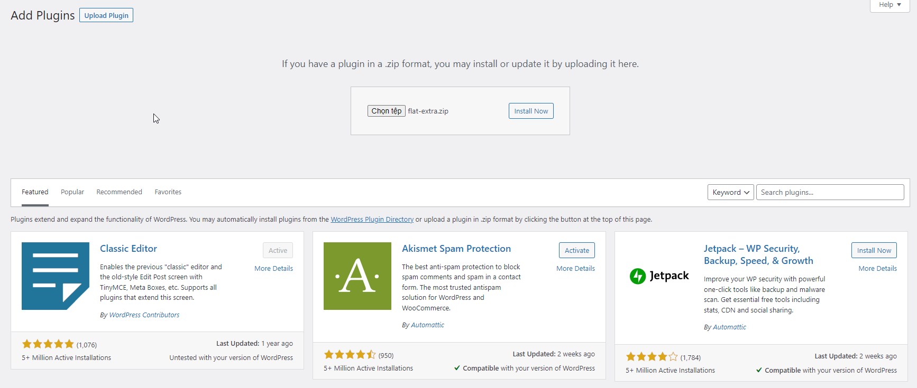Click the Akismet star rating

pyautogui.click(x=350, y=355)
